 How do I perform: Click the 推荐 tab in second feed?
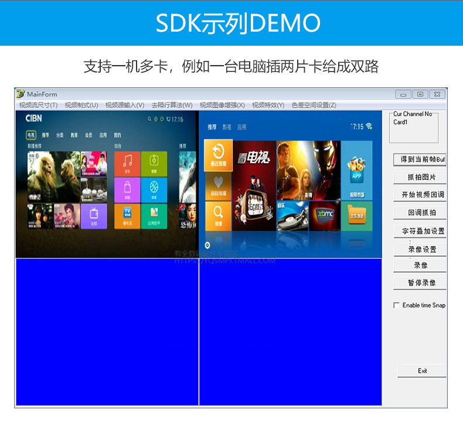(212, 127)
